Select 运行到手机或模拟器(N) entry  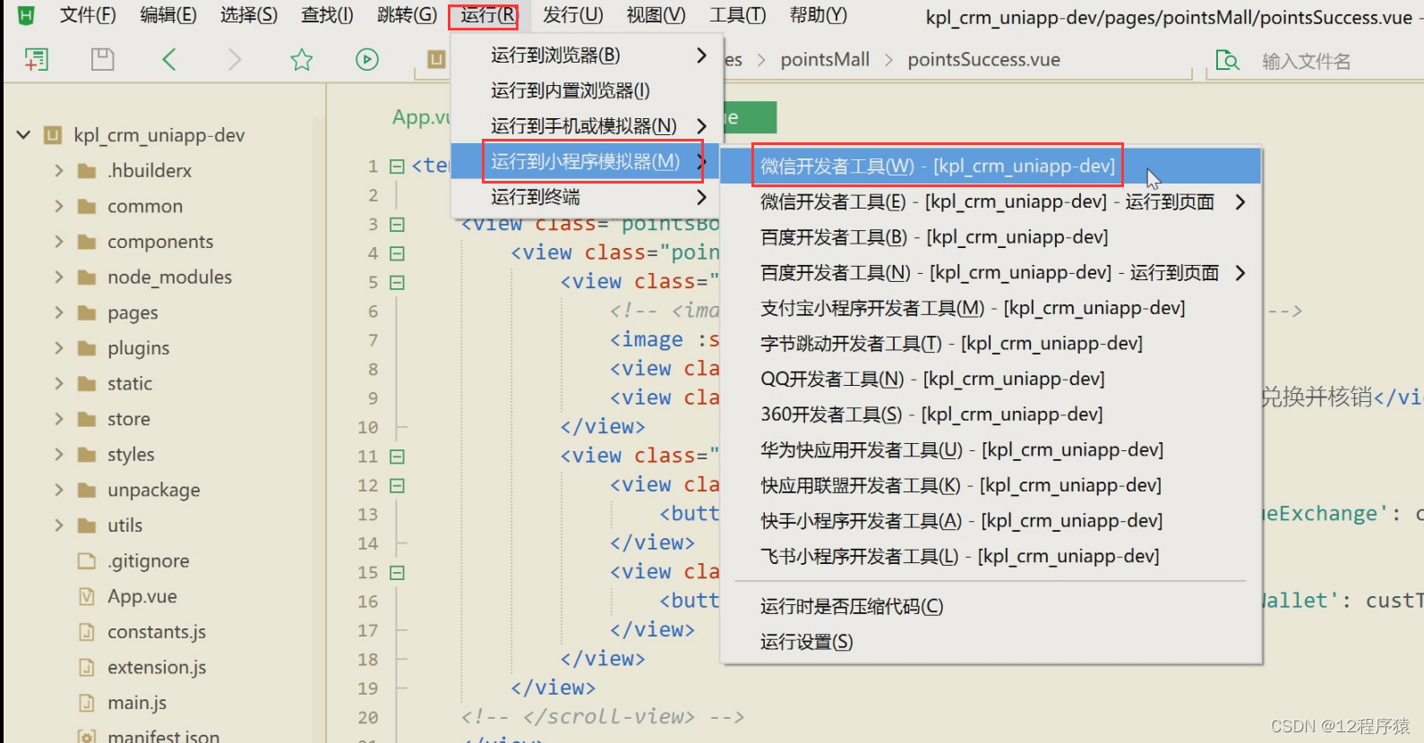pos(587,126)
